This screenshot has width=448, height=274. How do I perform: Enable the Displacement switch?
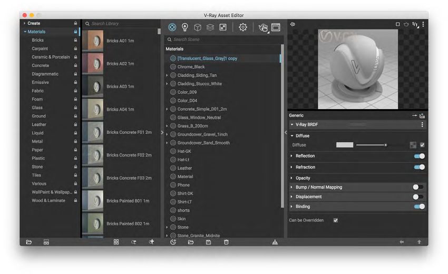[x=418, y=197]
